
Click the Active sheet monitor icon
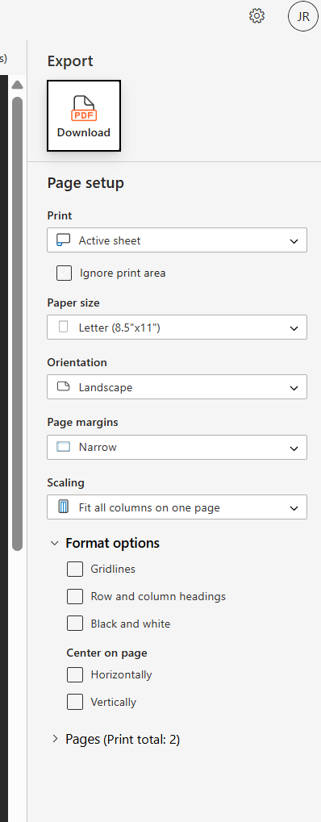64,240
